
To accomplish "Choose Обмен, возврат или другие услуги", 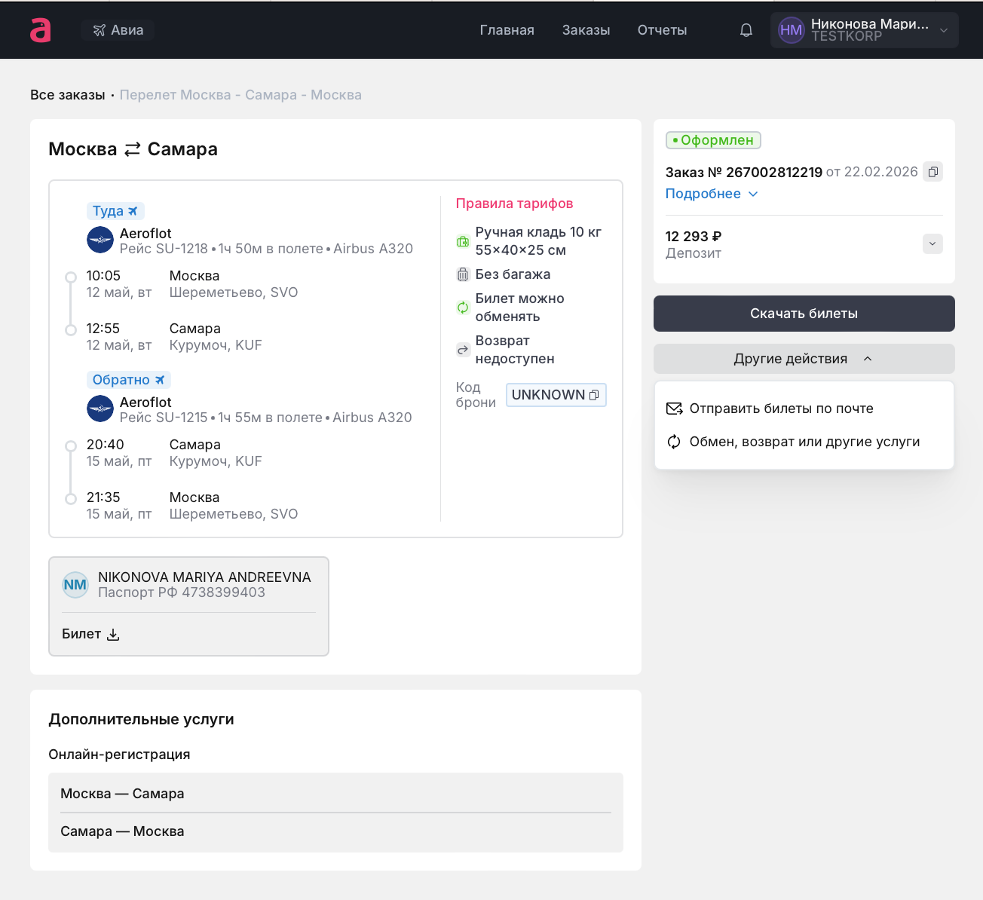I will 804,442.
